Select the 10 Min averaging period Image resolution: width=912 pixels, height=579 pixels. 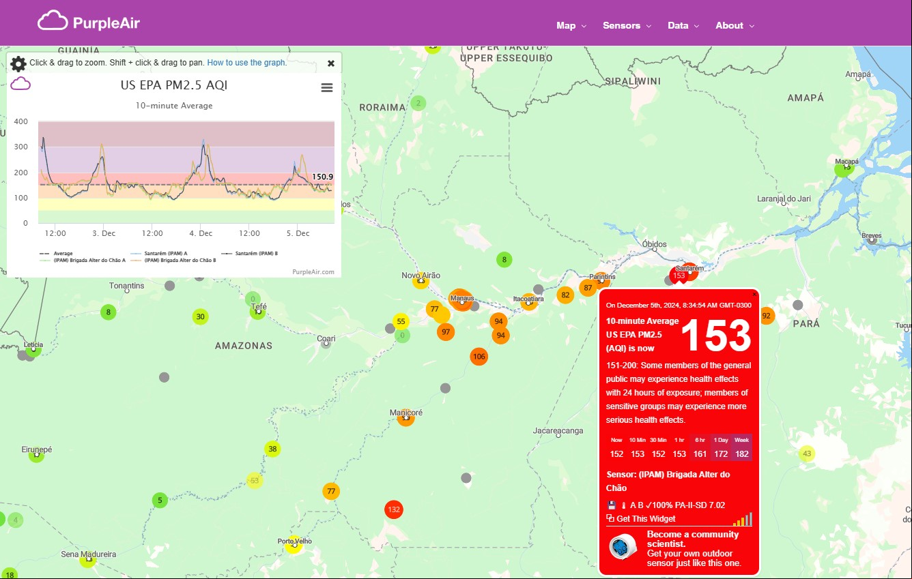click(638, 447)
